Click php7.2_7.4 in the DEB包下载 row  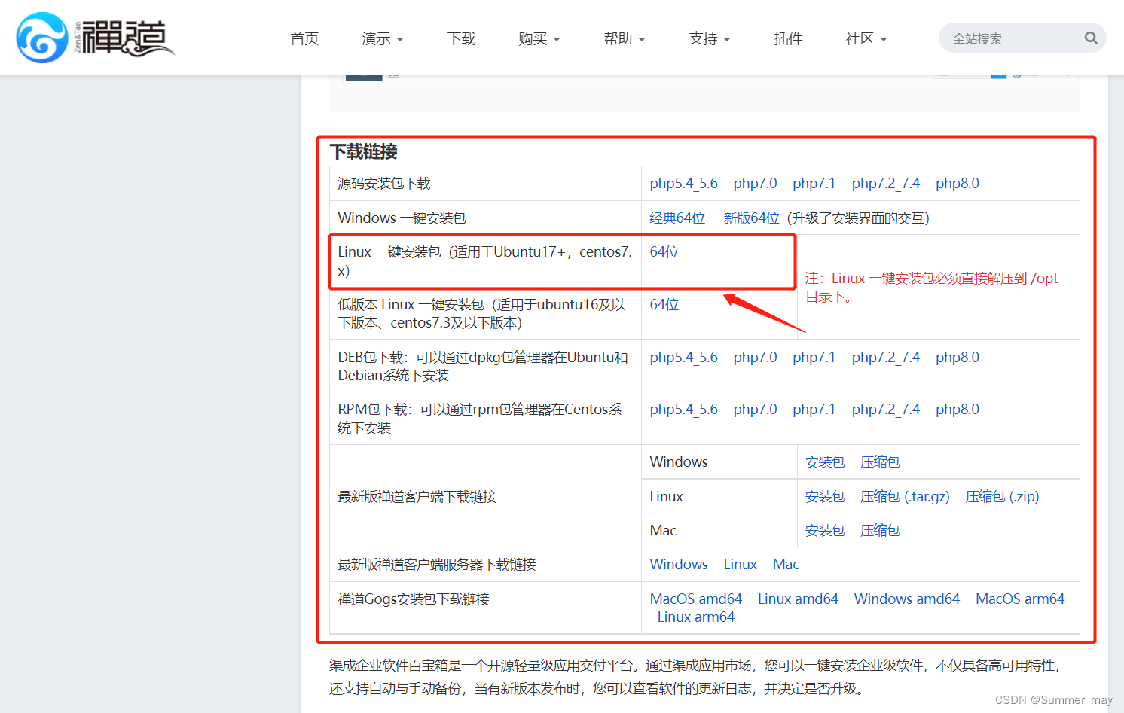click(x=886, y=358)
